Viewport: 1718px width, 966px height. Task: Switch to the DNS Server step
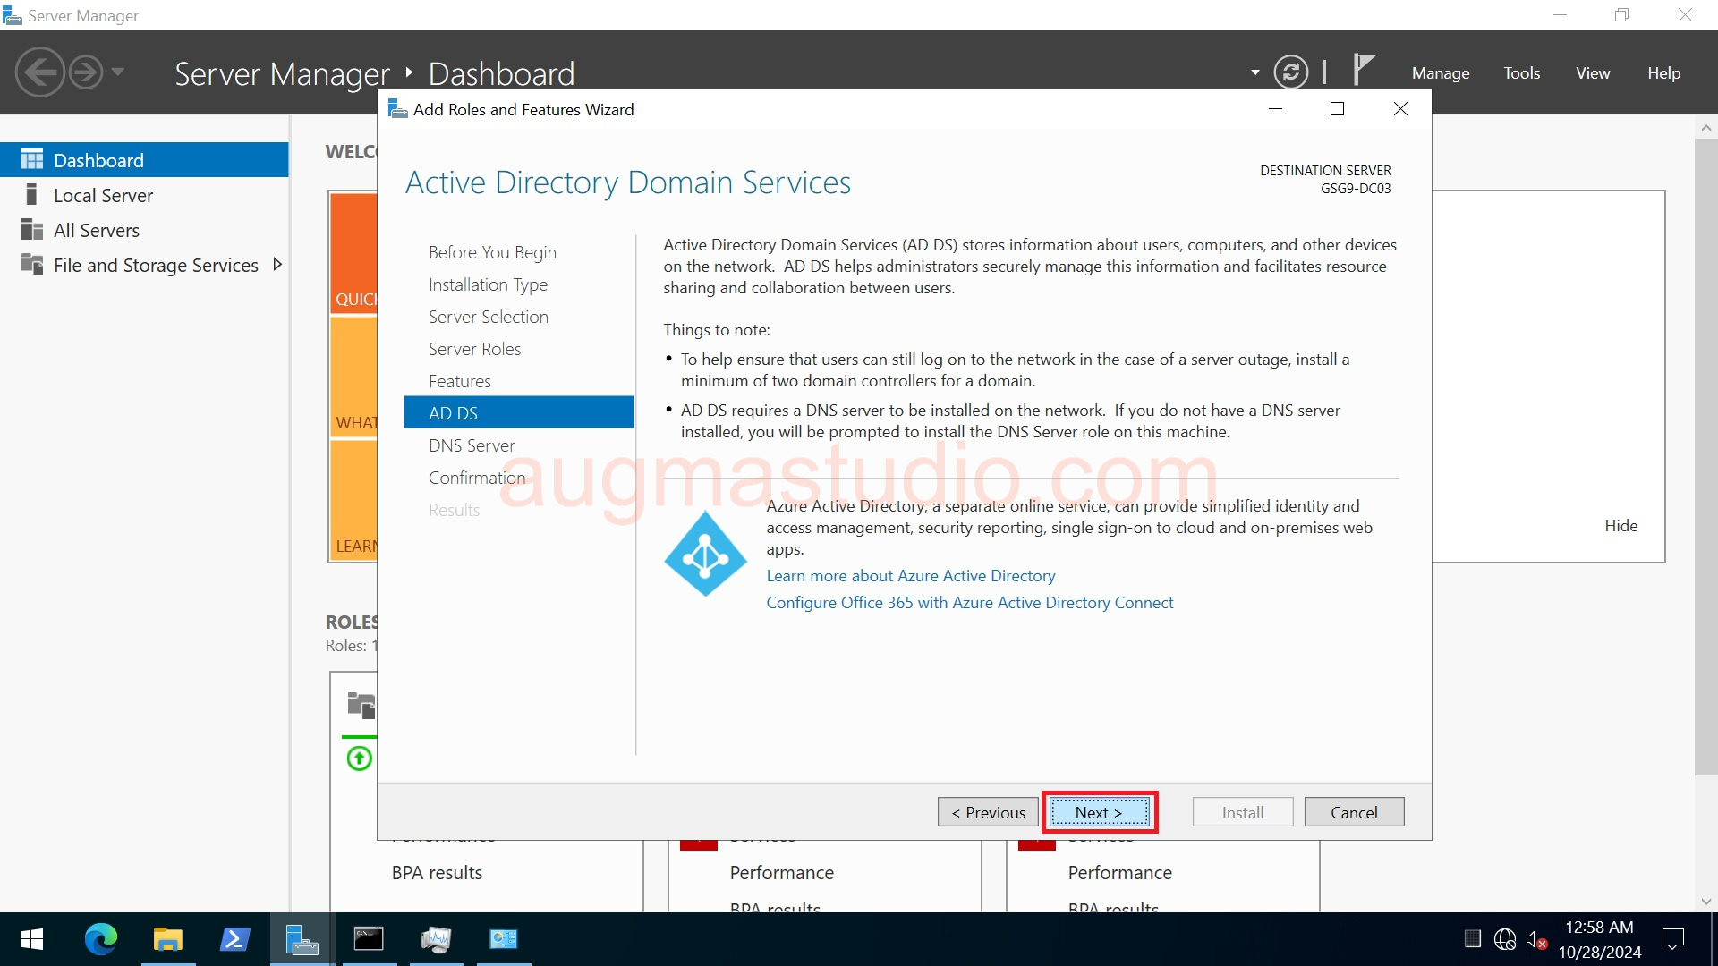472,445
